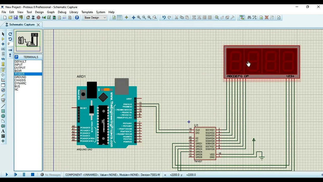The image size is (323, 182).
Task: Run the simulation with Play button
Action: click(x=7, y=175)
